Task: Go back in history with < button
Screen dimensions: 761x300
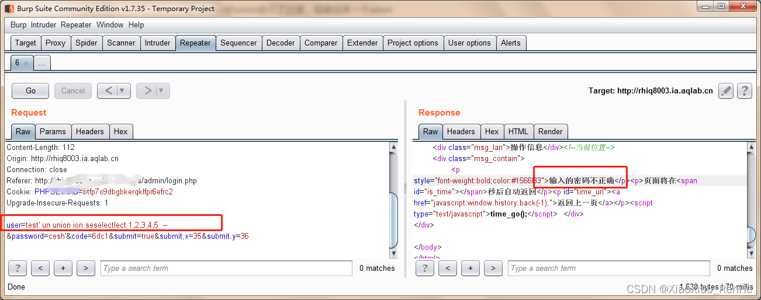Action: point(108,90)
